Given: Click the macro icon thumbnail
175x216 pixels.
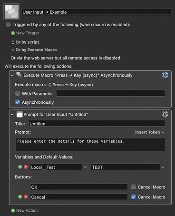Looking at the screenshot, I should pyautogui.click(x=11, y=12).
